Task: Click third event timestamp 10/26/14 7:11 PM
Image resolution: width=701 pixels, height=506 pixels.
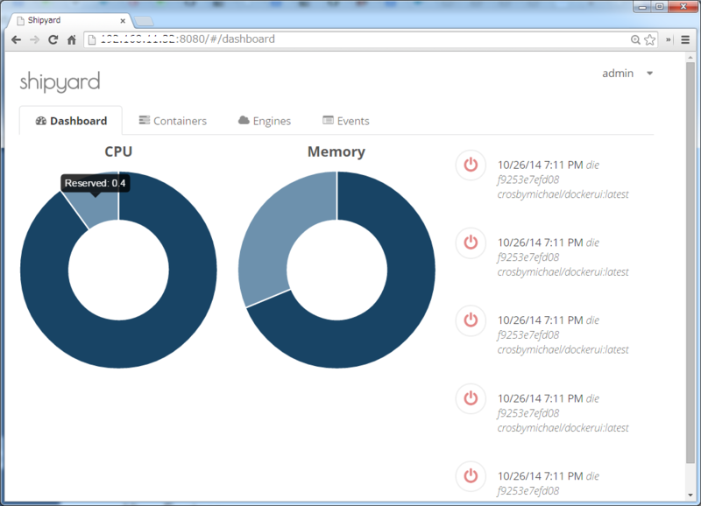Action: point(540,320)
